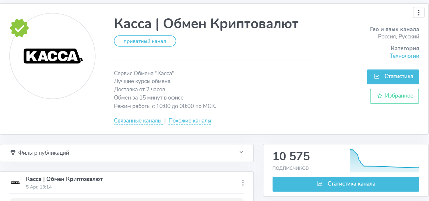This screenshot has height=201, width=429.
Task: Click the Избранное button
Action: (394, 96)
